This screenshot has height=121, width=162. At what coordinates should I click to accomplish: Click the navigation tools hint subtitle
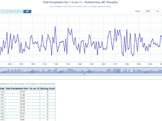80,6
